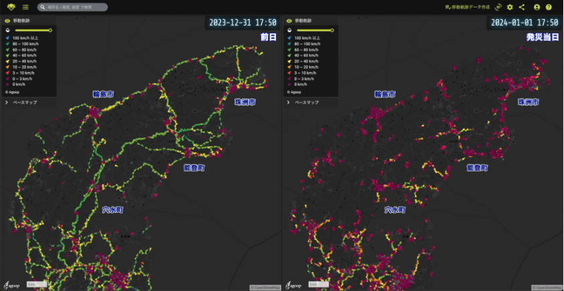The height and width of the screenshot is (291, 564).
Task: Toggle 移動軌跡 layer visibility on left map
Action: [7, 21]
